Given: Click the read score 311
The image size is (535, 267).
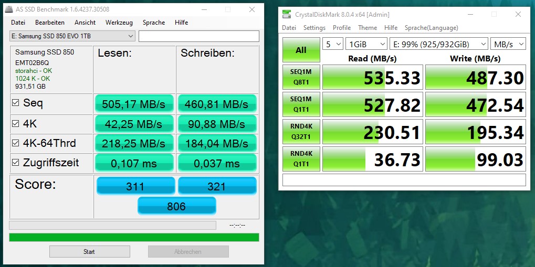Looking at the screenshot, I should coord(136,186).
